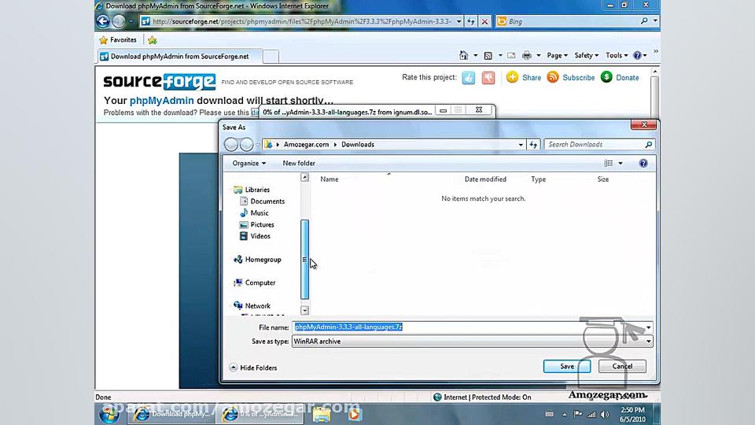Open the Safety menu

click(586, 55)
